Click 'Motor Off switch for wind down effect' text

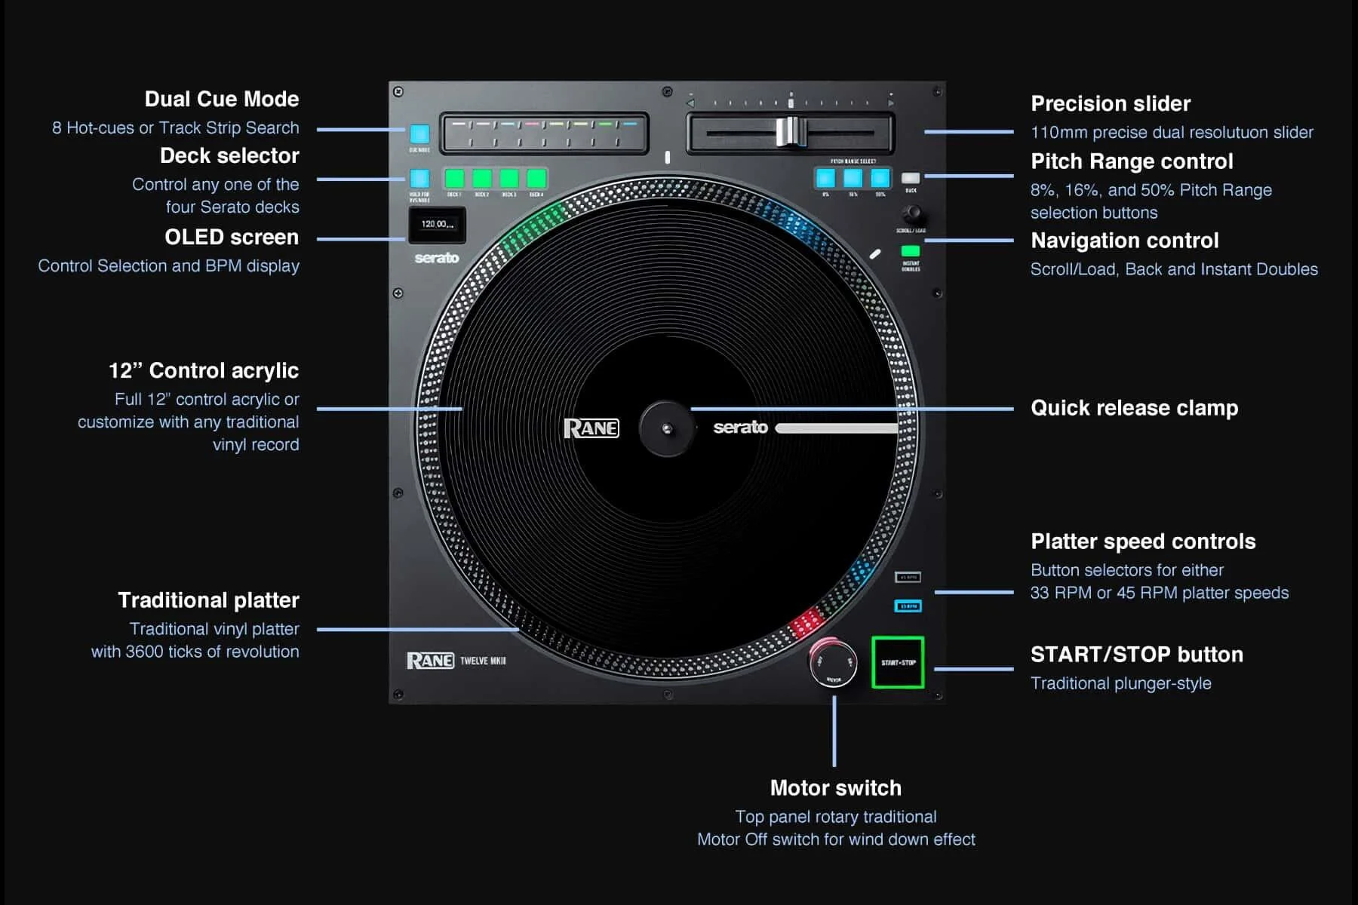836,839
